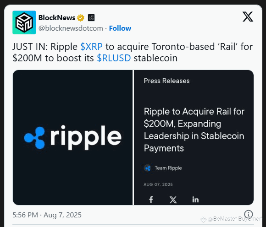Viewport: 266px width, 227px height.
Task: Open the Ripple logo image
Action: coord(72,137)
